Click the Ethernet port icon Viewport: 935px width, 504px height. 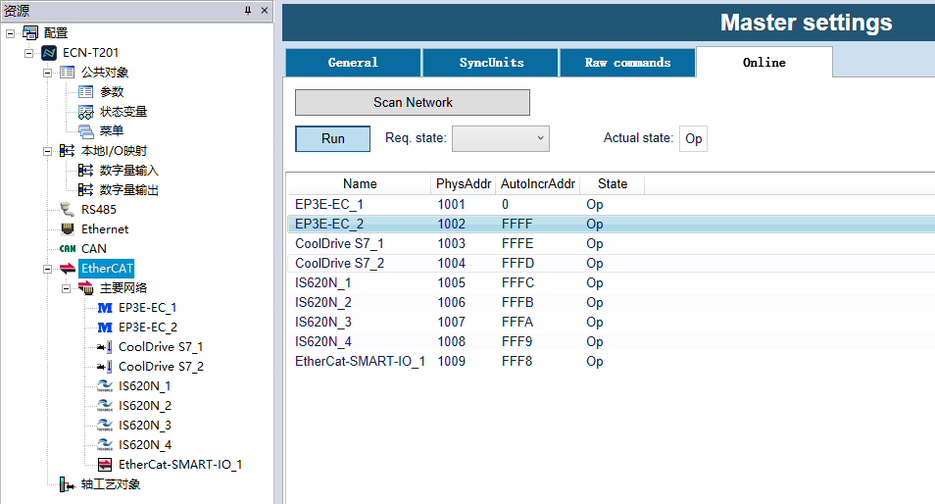[x=67, y=229]
